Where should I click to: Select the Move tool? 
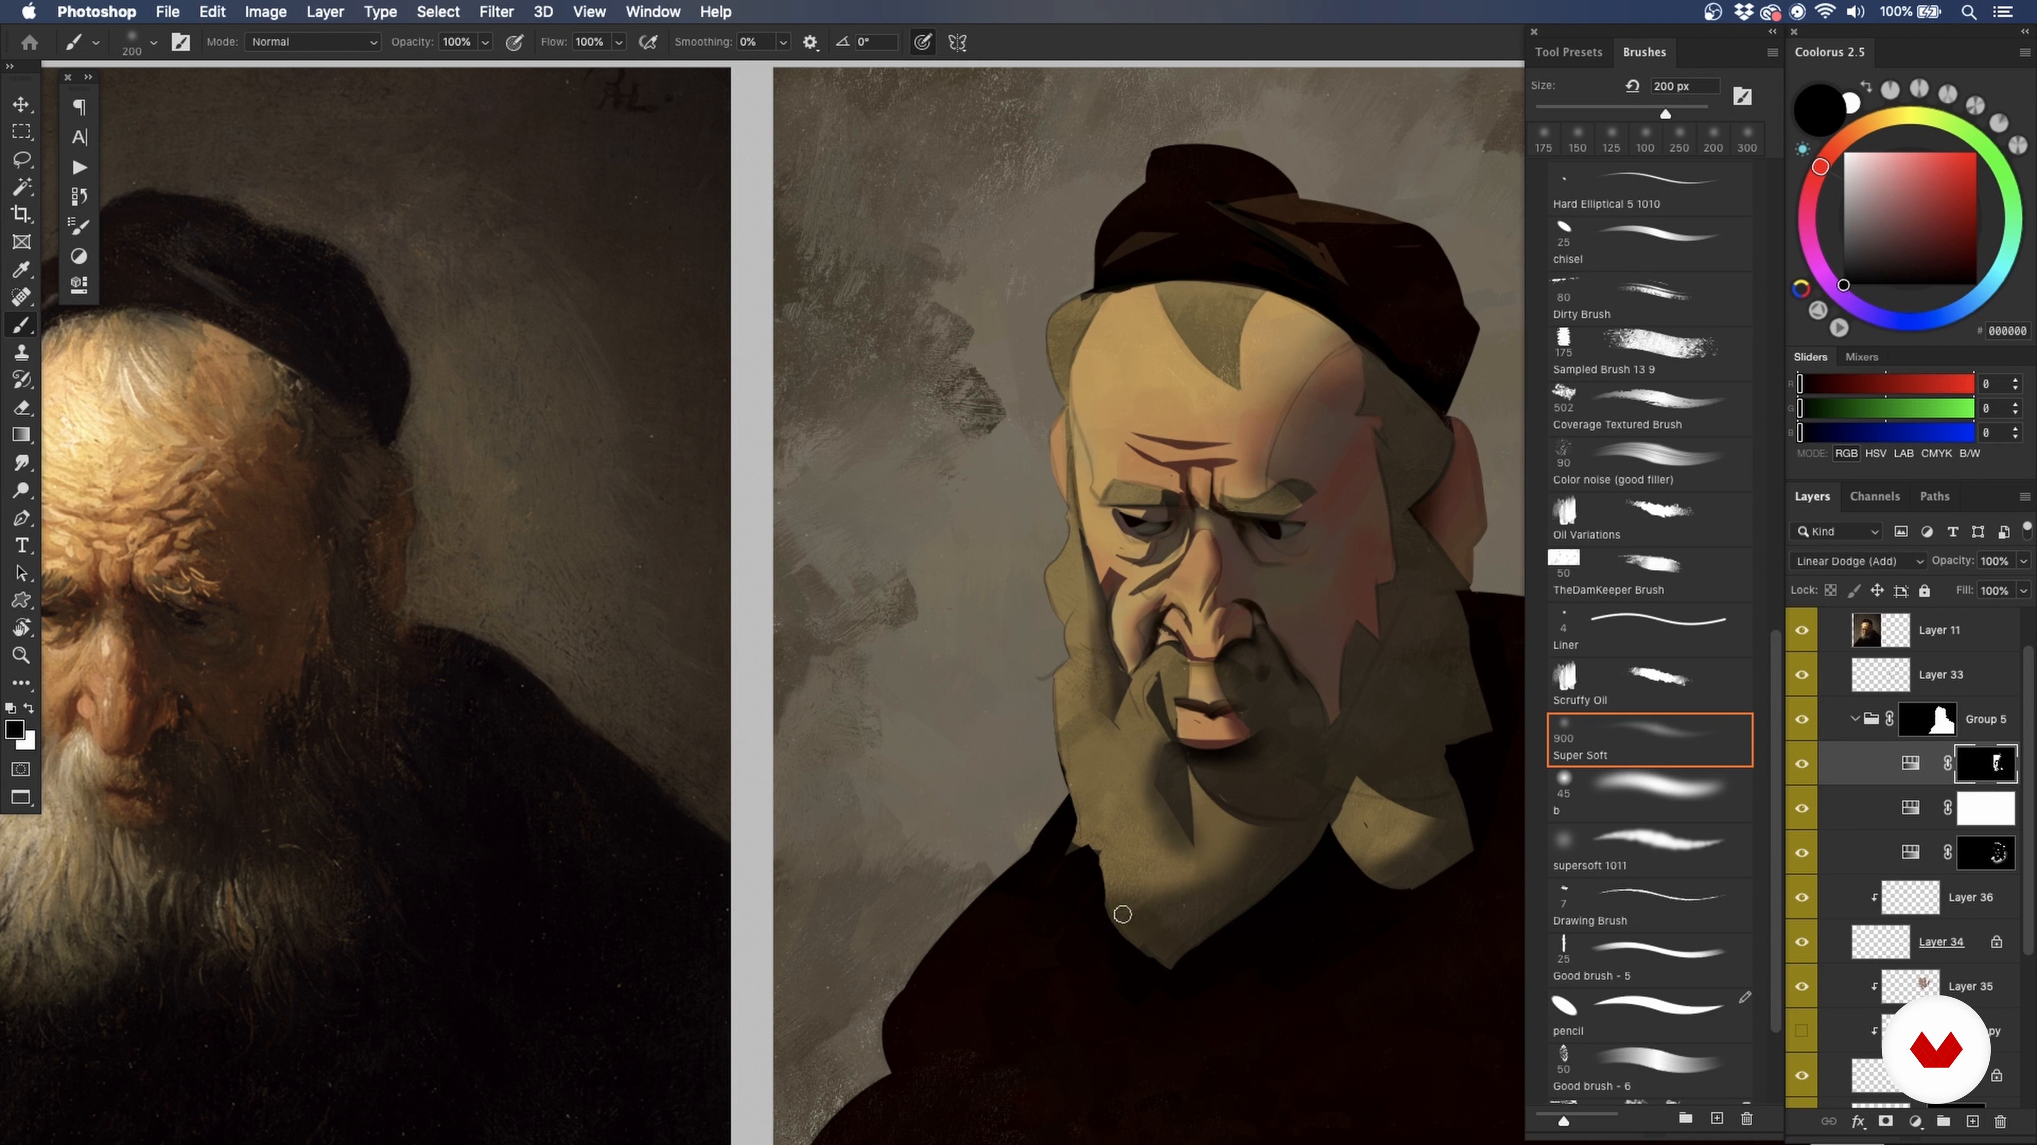[x=21, y=104]
